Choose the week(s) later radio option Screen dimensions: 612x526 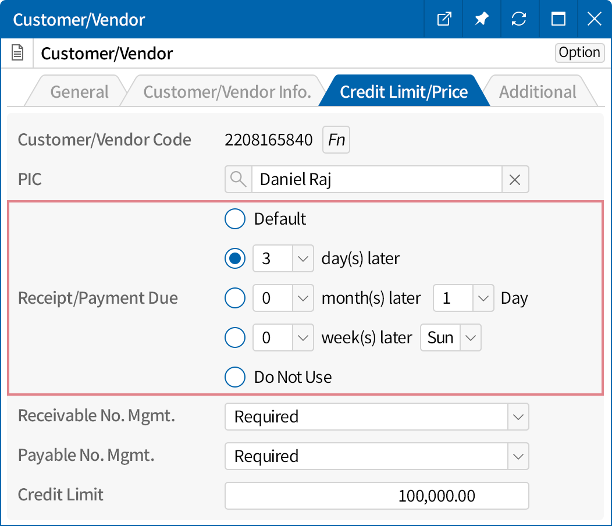click(235, 337)
